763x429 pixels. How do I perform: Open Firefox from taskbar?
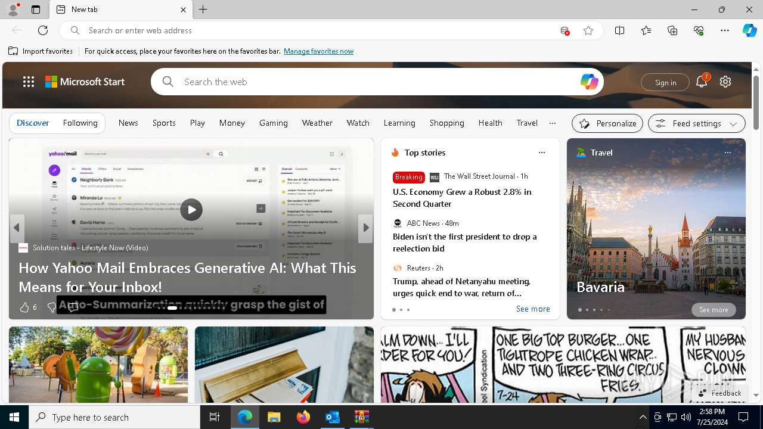click(x=303, y=417)
